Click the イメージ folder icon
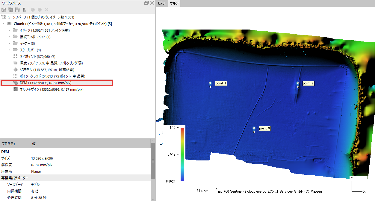This screenshot has height=201, width=375. pyautogui.click(x=16, y=30)
